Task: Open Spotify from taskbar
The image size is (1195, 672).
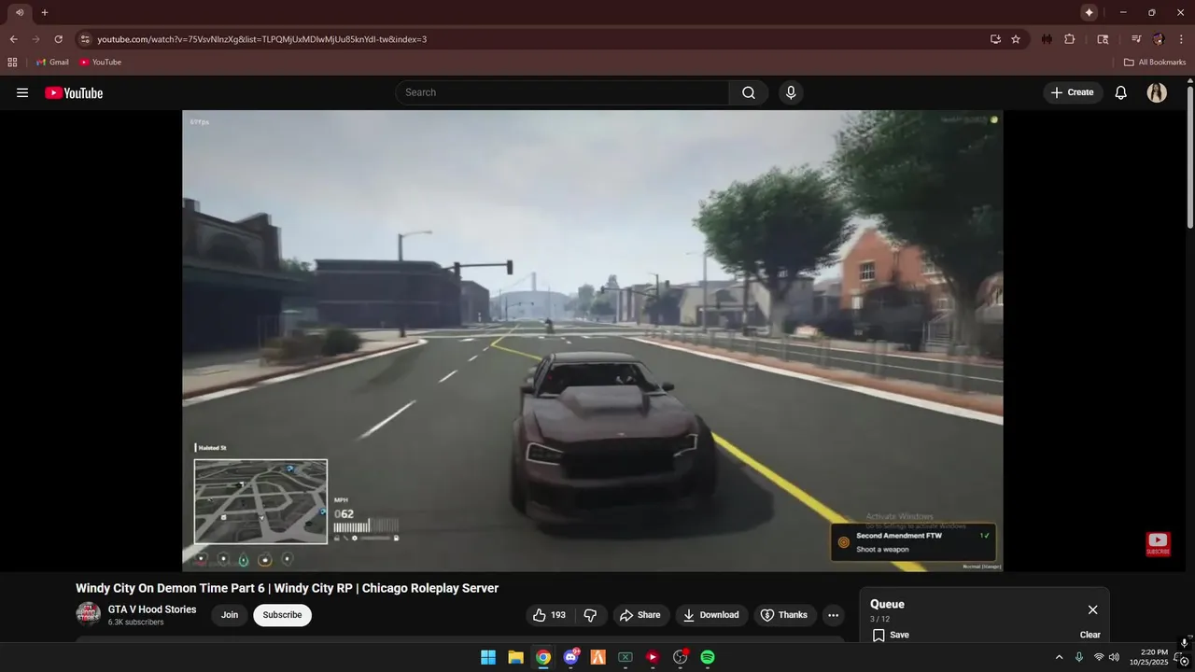Action: click(x=708, y=657)
